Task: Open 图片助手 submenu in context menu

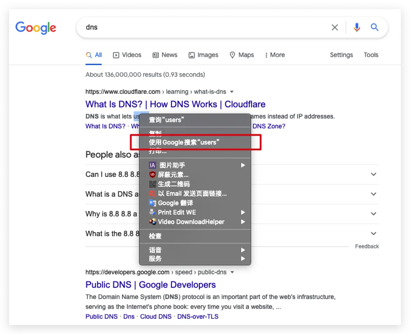Action: (x=172, y=165)
